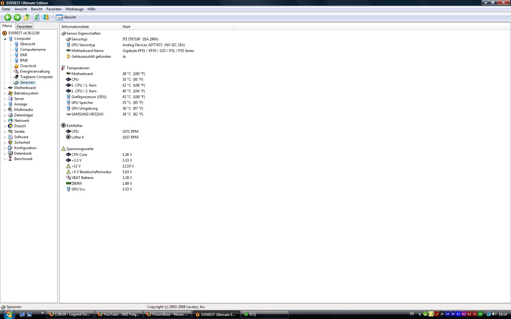Click the DMI icon in tree
511x319 pixels.
tap(16, 55)
